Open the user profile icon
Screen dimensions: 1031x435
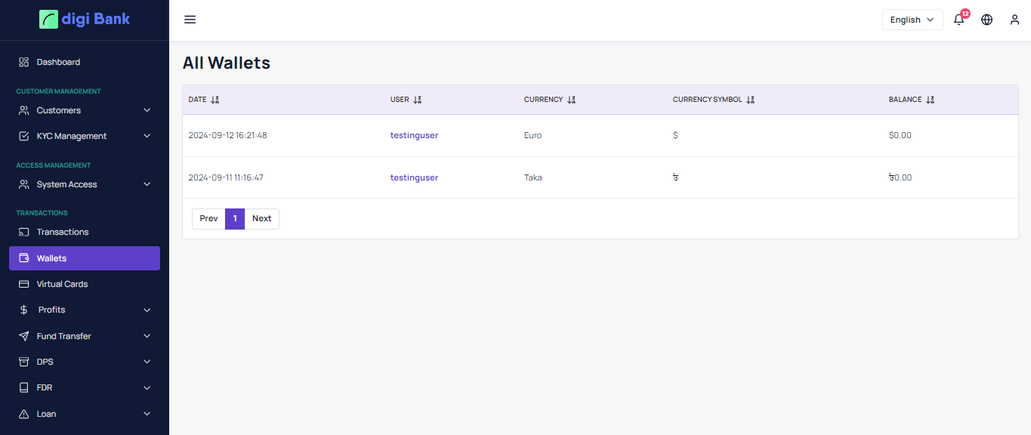tap(1014, 20)
